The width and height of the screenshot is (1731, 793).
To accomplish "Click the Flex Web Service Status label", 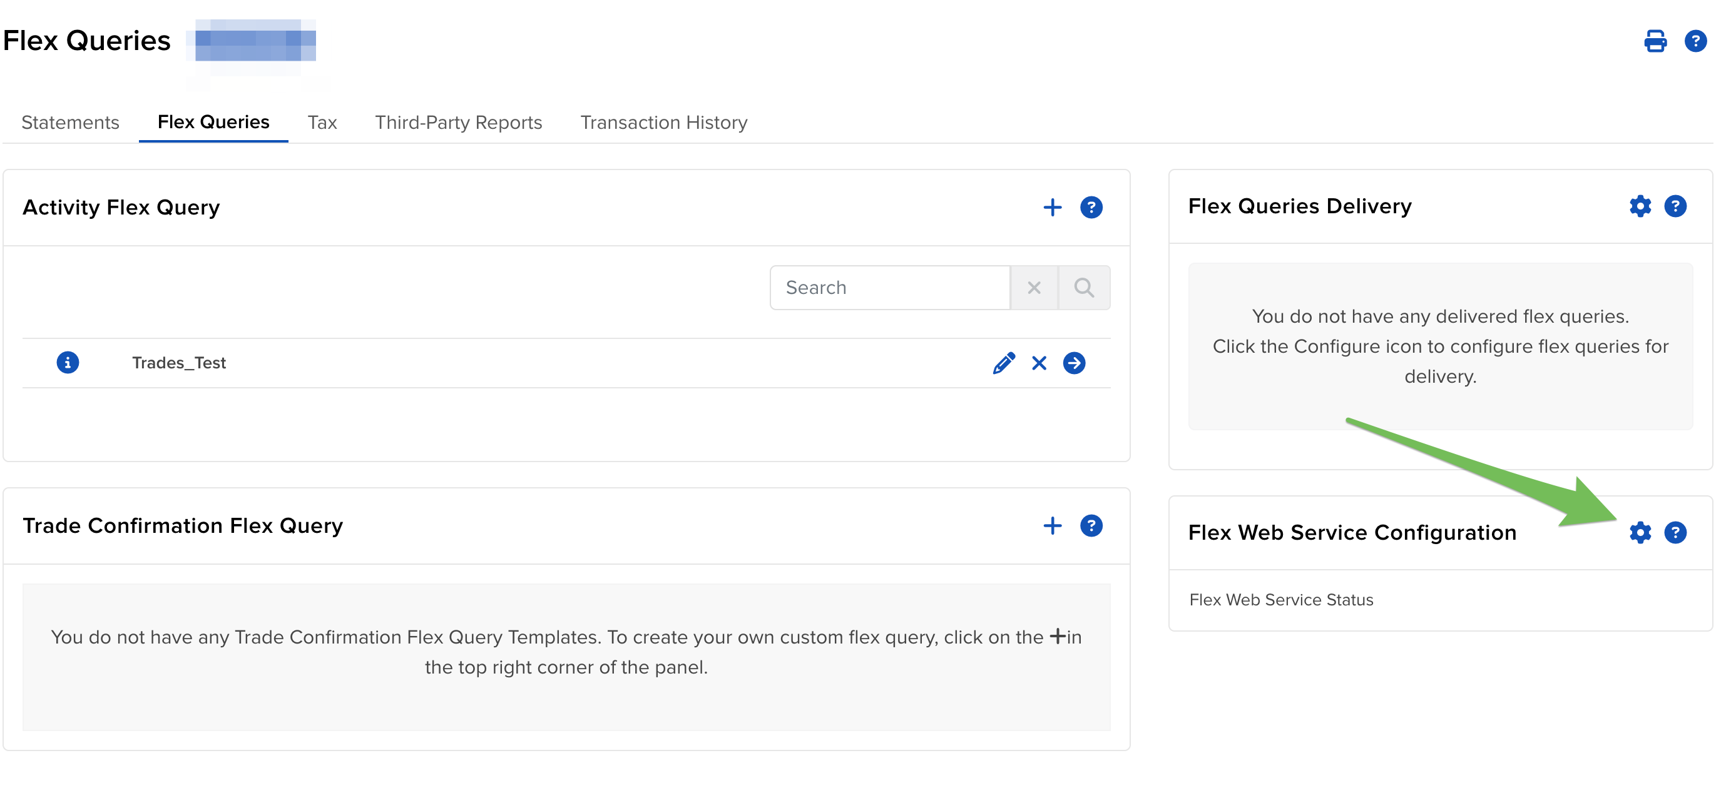I will point(1281,600).
